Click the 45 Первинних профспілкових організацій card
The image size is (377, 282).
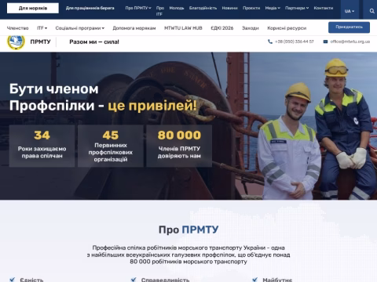[111, 146]
